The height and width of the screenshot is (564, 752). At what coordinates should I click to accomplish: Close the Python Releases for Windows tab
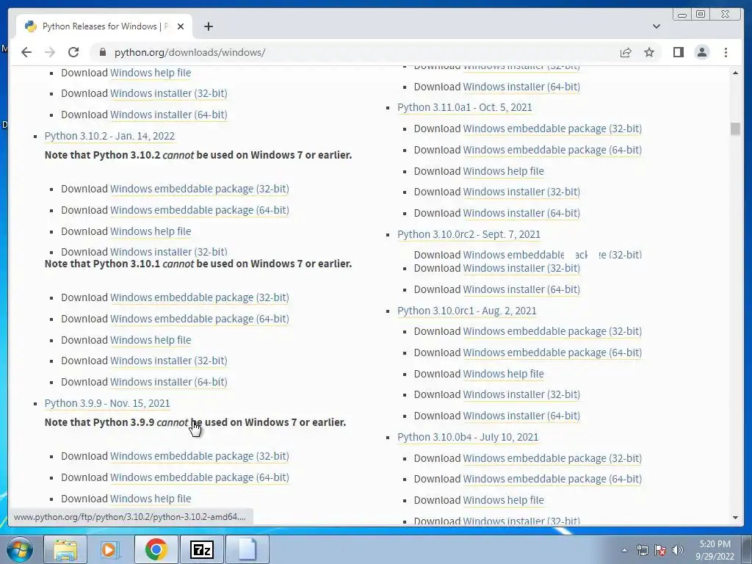point(181,26)
